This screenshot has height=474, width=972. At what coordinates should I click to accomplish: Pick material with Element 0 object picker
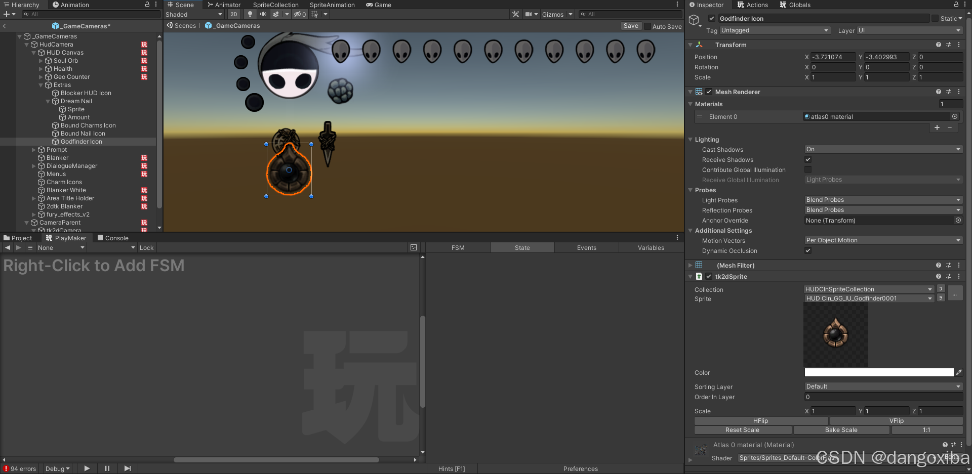(x=955, y=116)
